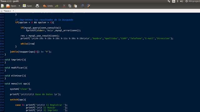This screenshot has width=200, height=112.
Task: Click the 'void menu(int opc){' line
Action: 17,84
